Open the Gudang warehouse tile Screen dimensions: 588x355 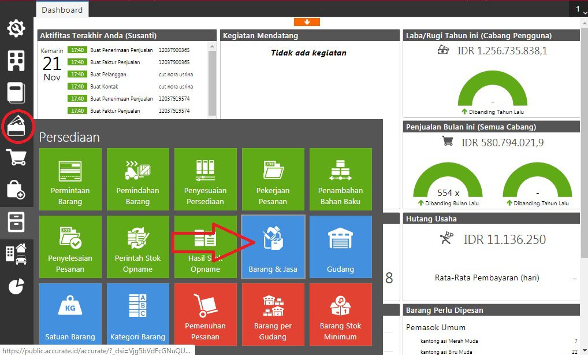340,246
